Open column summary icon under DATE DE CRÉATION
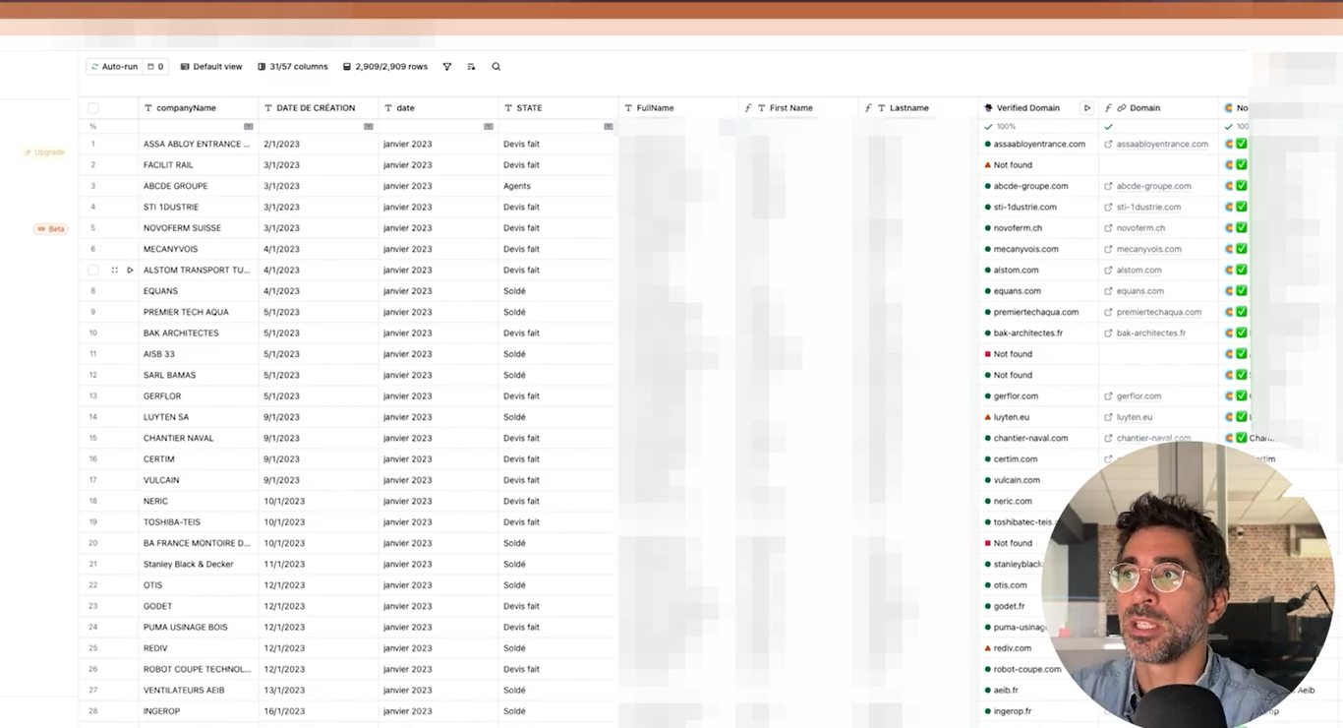Viewport: 1343px width, 728px height. (x=368, y=127)
